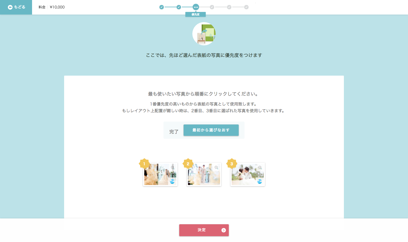Jump to the fourth progress step

click(x=212, y=7)
